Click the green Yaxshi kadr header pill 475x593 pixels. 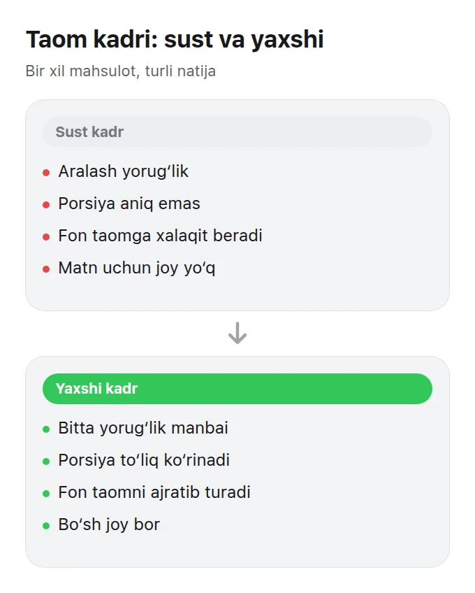click(x=237, y=389)
